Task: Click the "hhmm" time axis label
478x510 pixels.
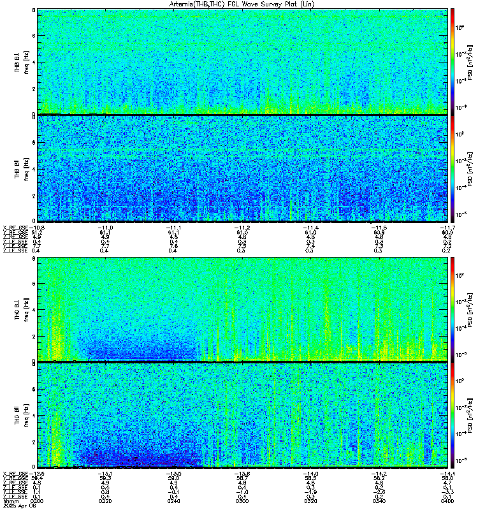Action: click(10, 501)
